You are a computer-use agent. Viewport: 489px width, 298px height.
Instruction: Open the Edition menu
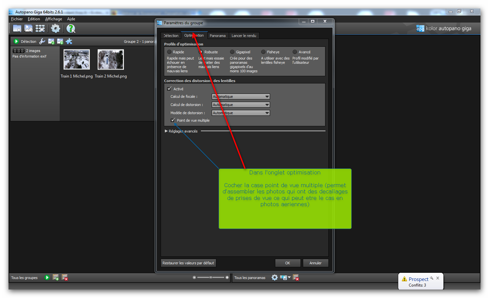coord(34,19)
